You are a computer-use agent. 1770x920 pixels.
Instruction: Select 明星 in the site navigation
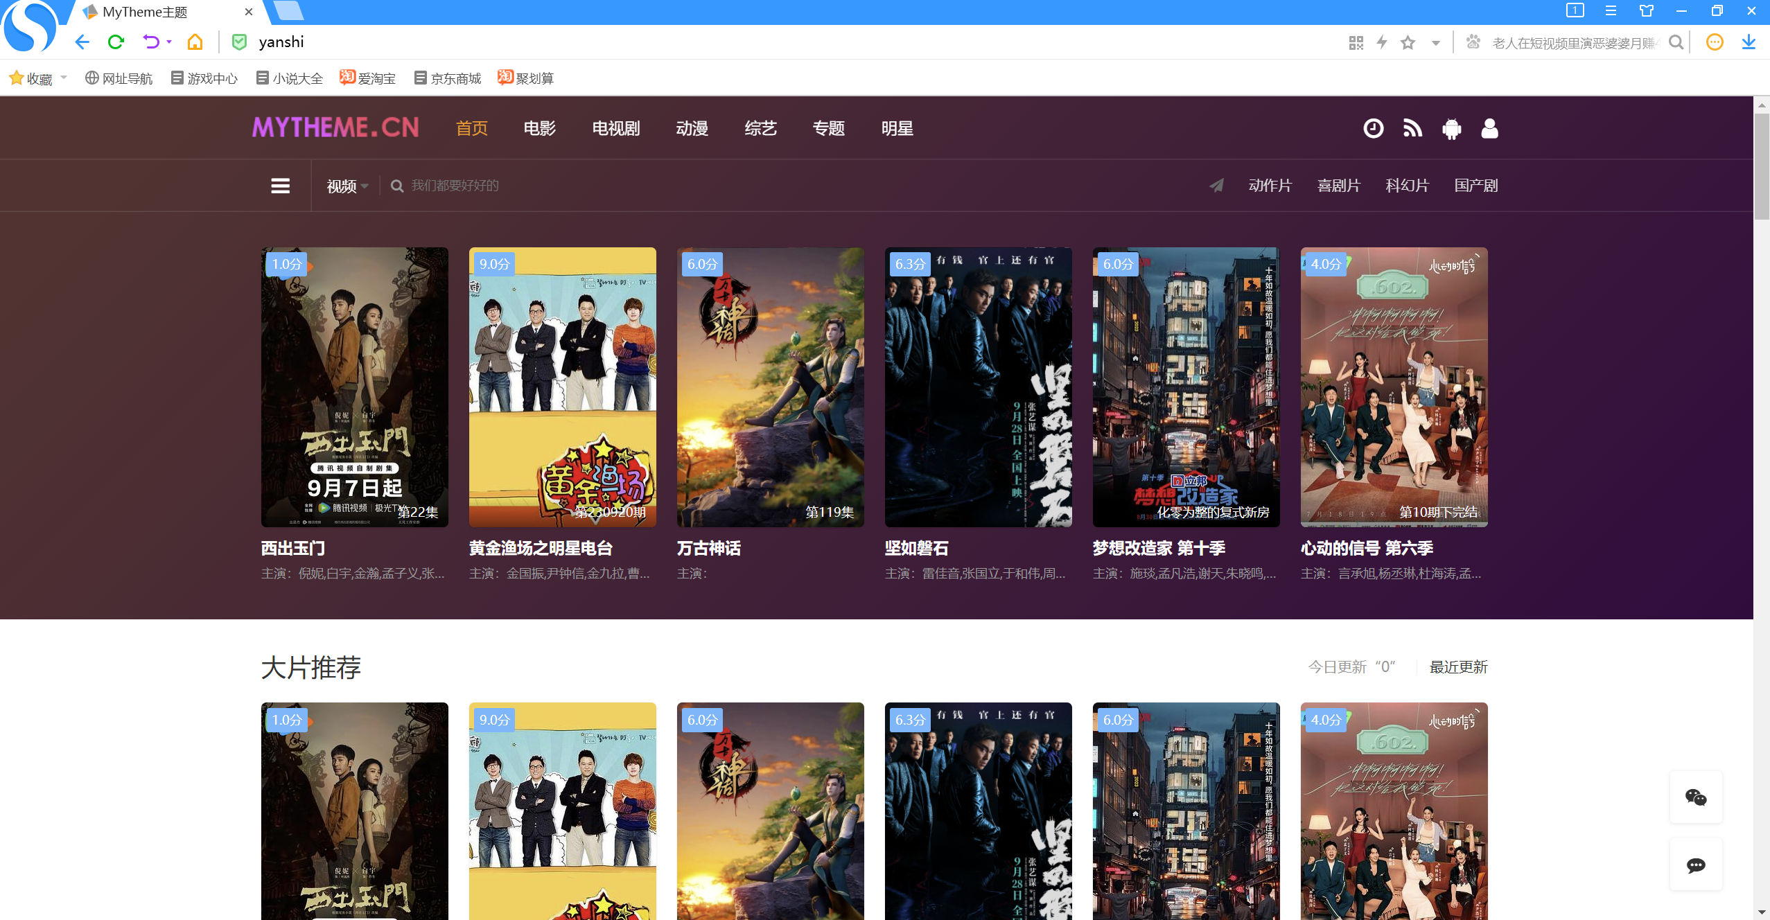click(897, 128)
